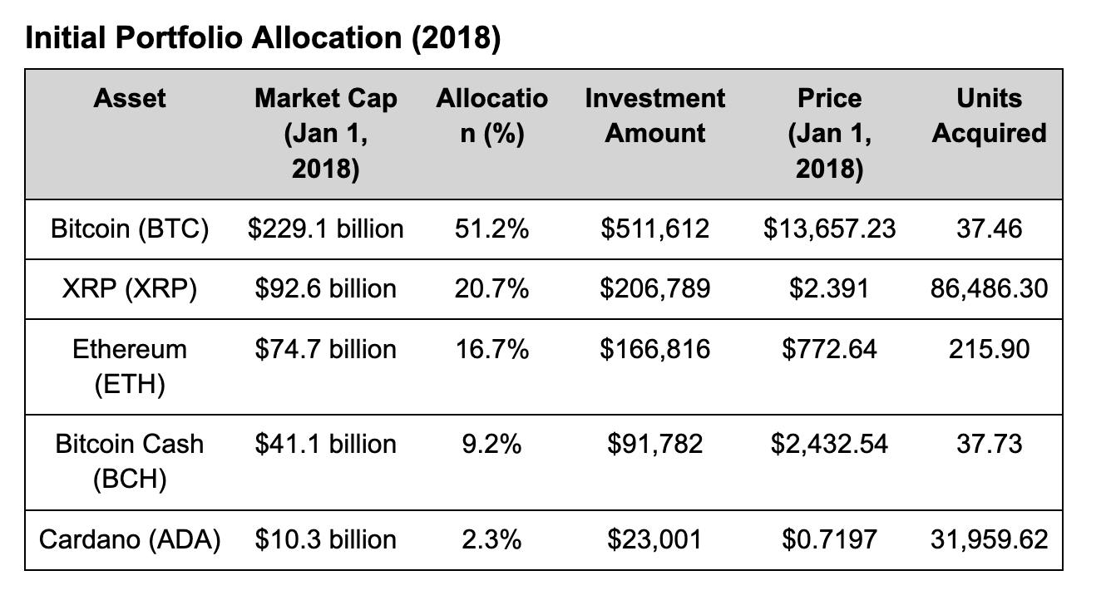This screenshot has width=1111, height=605.
Task: Click the $13,657.23 price cell
Action: pos(829,229)
